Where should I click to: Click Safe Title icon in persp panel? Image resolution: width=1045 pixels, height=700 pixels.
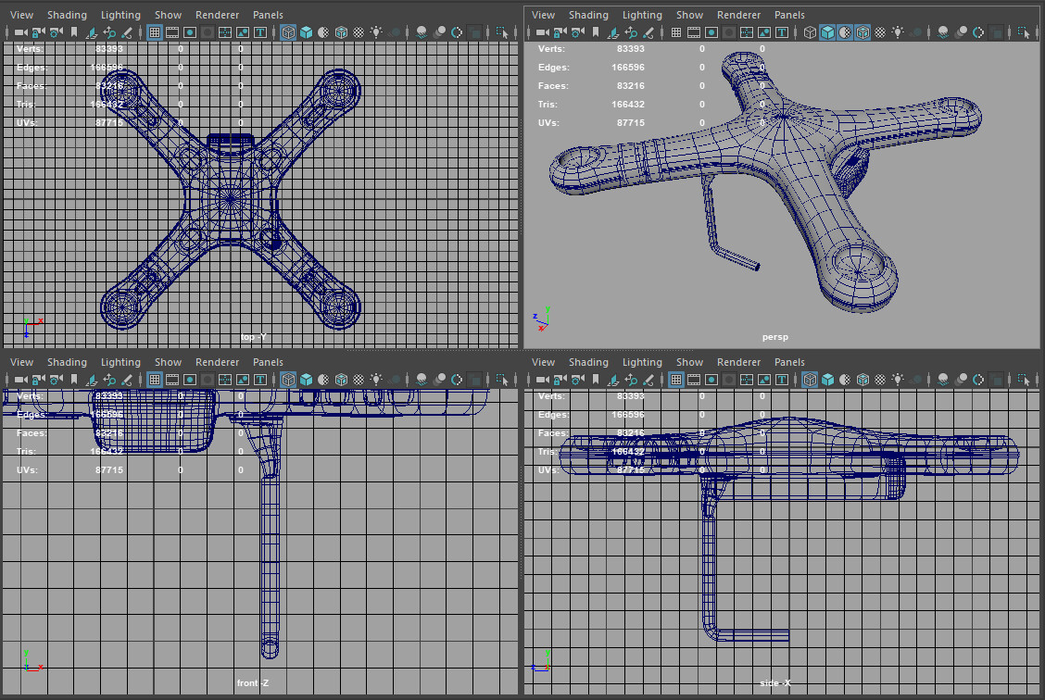pyautogui.click(x=782, y=32)
